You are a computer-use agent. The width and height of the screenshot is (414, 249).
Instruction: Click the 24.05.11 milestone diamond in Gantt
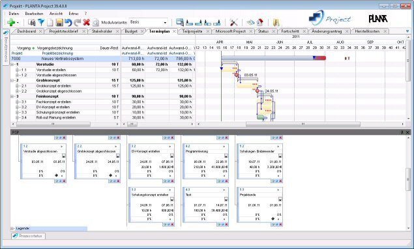tap(258, 91)
